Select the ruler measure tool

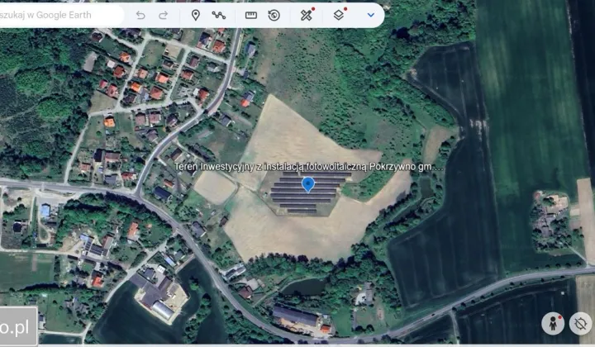(x=251, y=15)
